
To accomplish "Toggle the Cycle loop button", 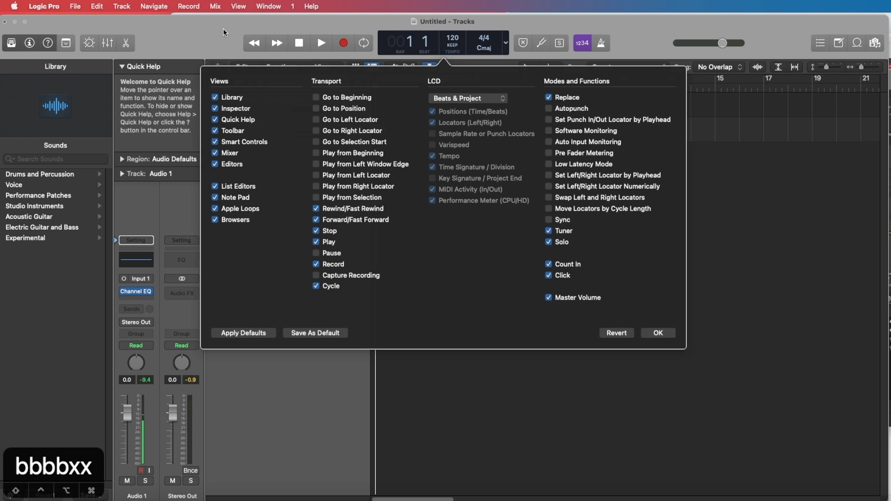I will point(364,43).
